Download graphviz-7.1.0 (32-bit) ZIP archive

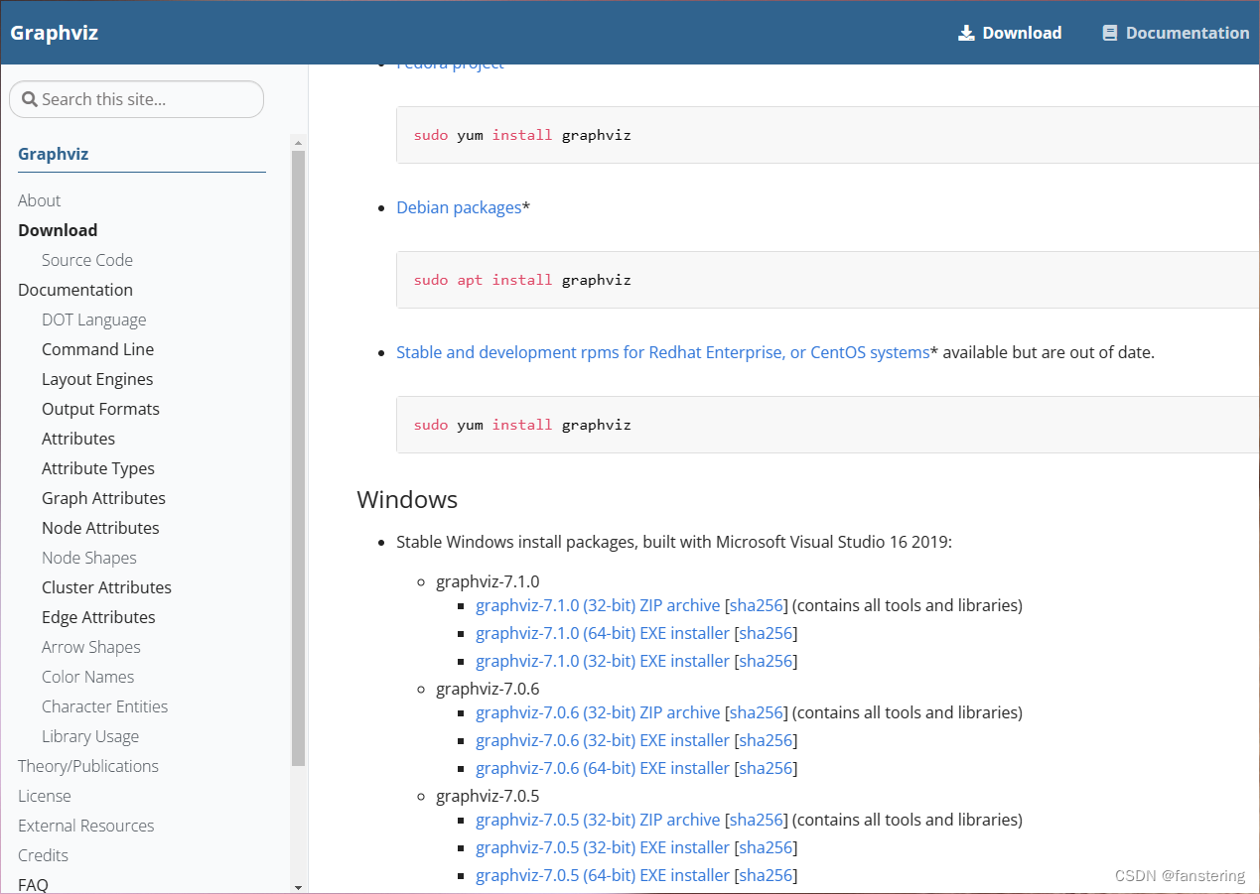coord(598,605)
